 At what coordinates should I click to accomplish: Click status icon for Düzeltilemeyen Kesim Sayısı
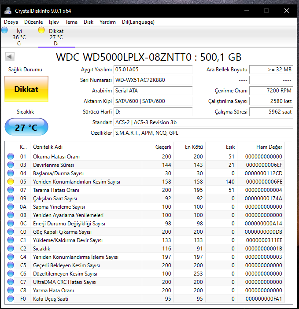11,273
